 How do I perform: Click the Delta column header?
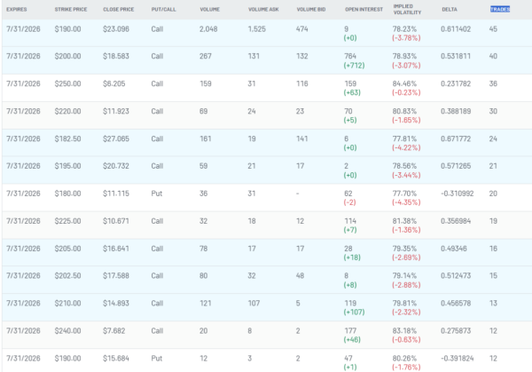click(x=450, y=9)
